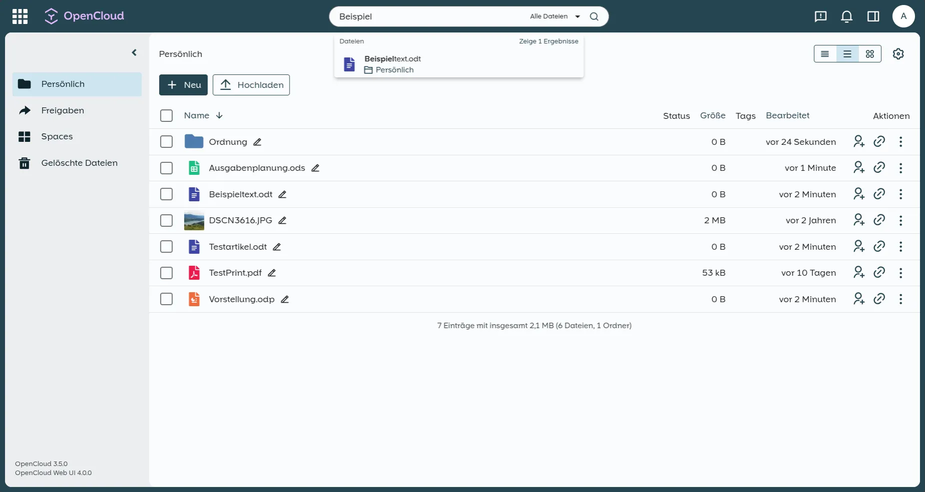This screenshot has width=925, height=492.
Task: Select the checkbox for Ordnung folder
Action: tap(166, 142)
